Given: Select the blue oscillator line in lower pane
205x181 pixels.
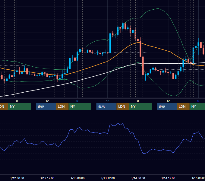Looking at the screenshot, I should [x=108, y=133].
